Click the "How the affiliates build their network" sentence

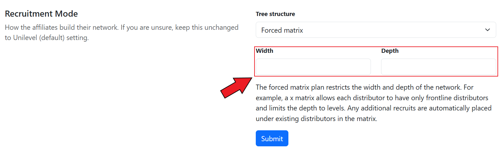[x=61, y=28]
